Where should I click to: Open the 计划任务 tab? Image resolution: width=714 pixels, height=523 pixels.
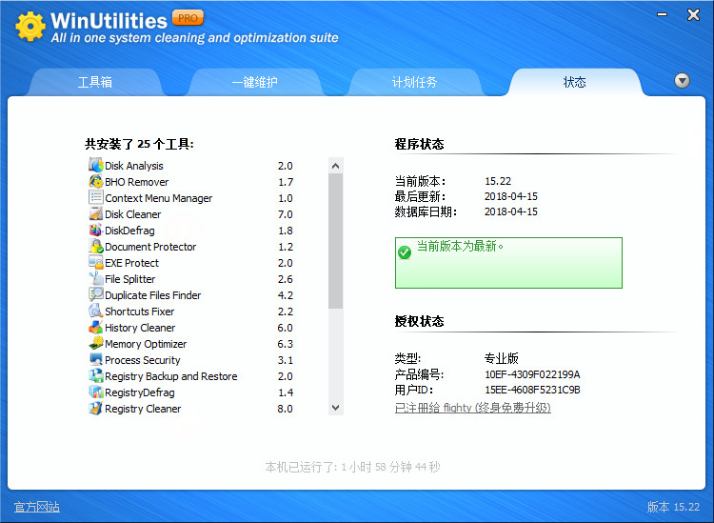pos(415,82)
